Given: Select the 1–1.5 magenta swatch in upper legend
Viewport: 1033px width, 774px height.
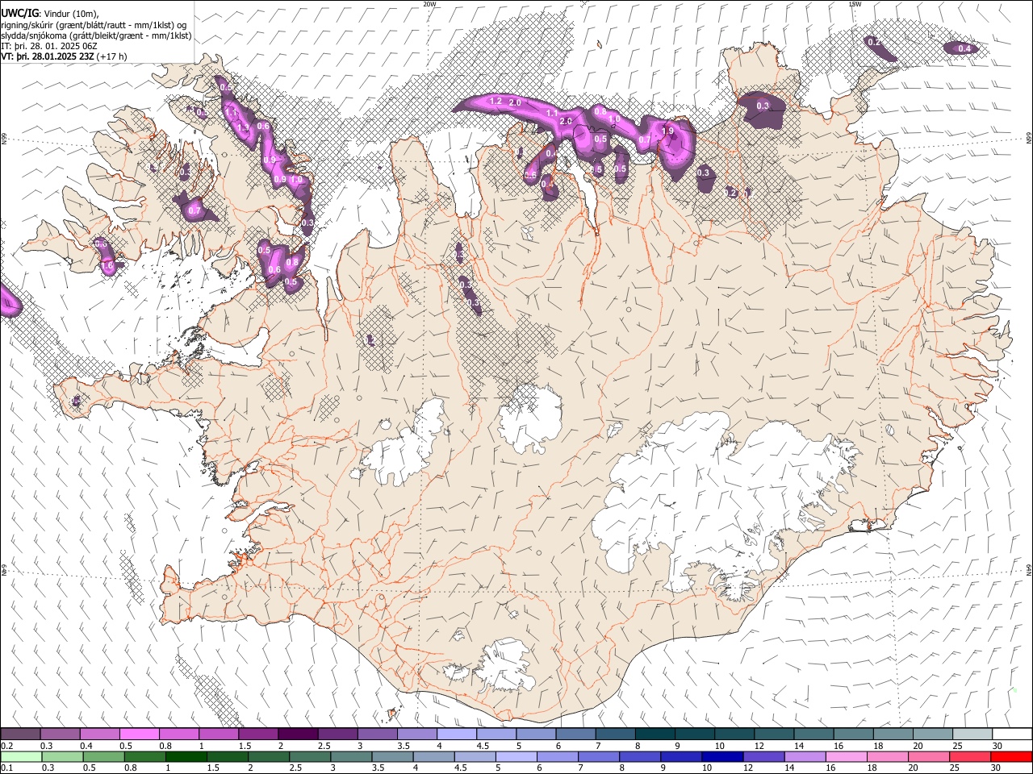Looking at the screenshot, I should click(219, 734).
